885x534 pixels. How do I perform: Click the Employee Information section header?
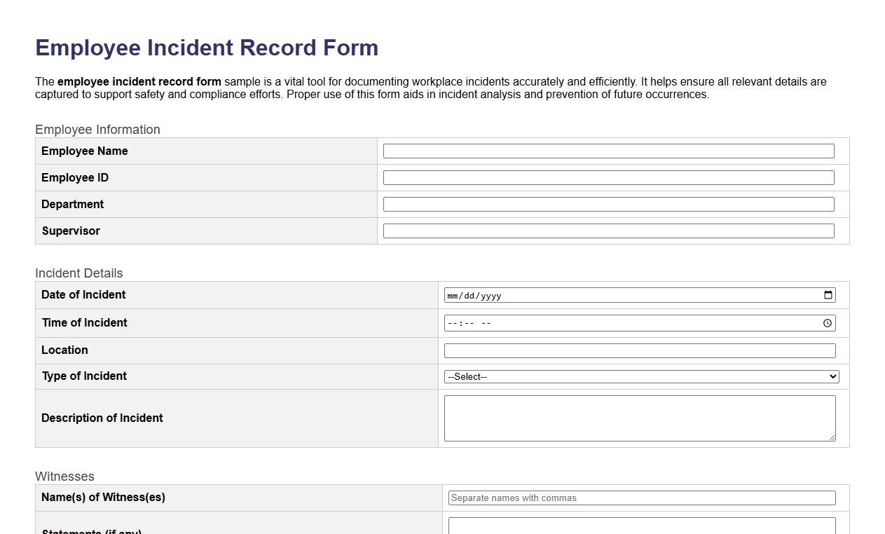[97, 130]
